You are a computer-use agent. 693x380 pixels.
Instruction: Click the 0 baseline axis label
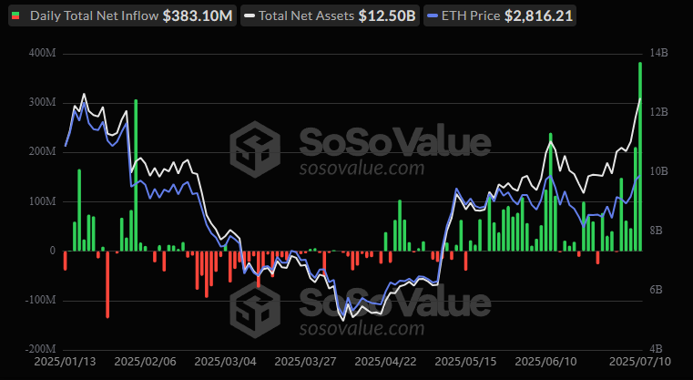pos(53,251)
